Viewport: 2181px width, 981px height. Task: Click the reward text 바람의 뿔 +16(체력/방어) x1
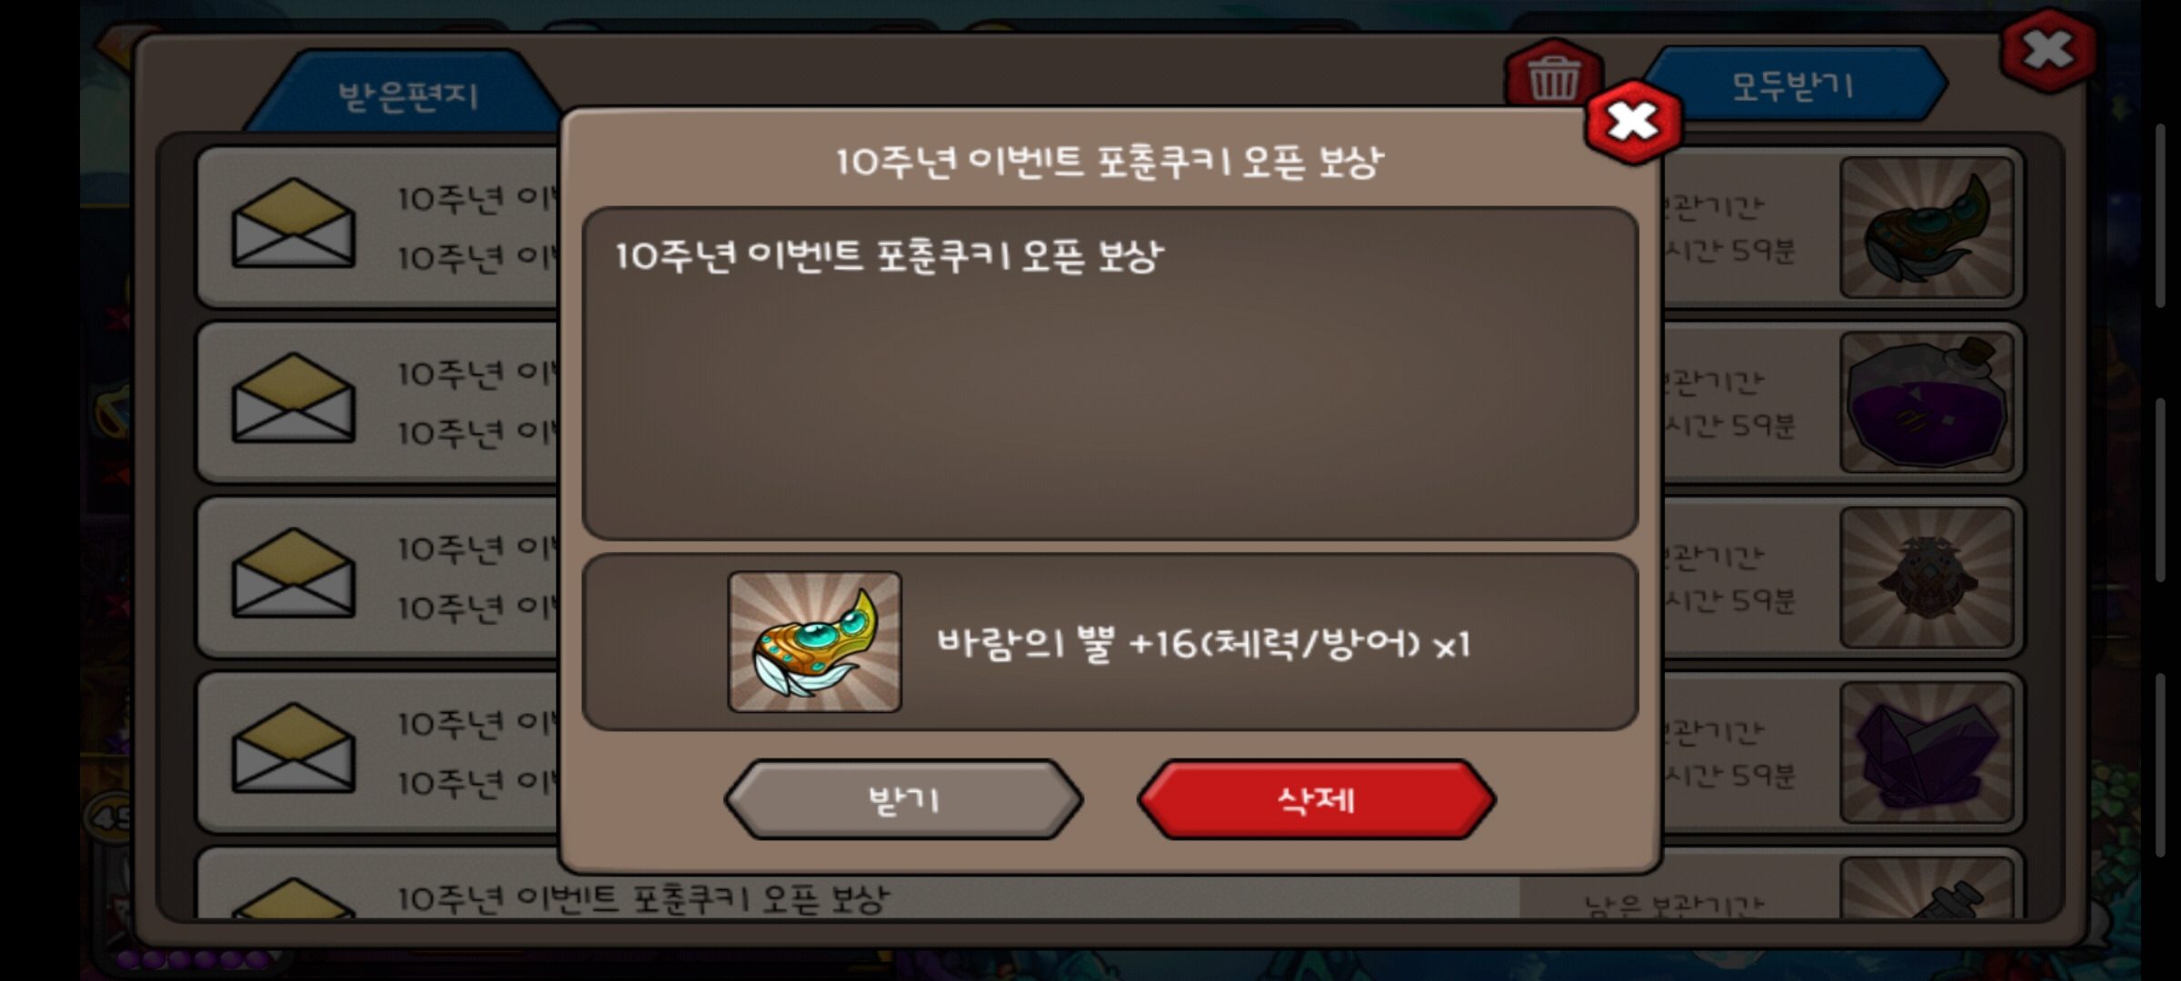(x=1203, y=643)
